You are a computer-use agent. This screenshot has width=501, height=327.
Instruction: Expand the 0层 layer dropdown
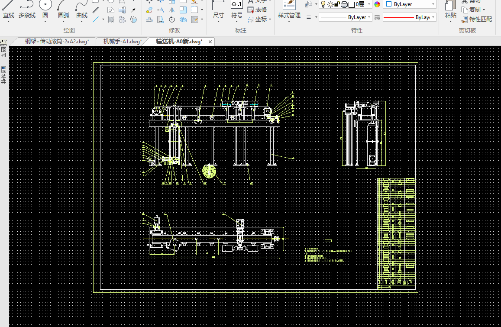(x=369, y=4)
